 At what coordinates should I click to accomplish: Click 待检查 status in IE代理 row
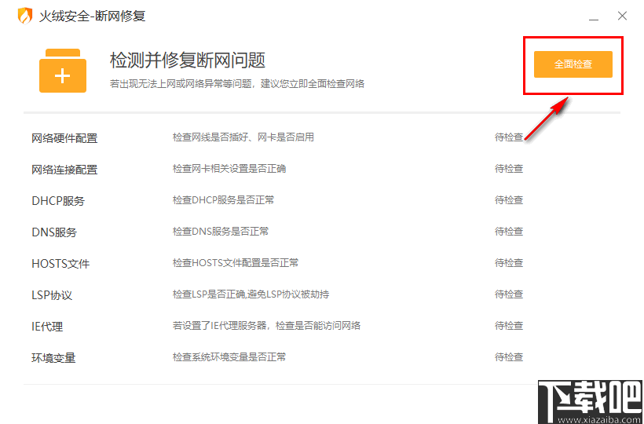[x=509, y=326]
